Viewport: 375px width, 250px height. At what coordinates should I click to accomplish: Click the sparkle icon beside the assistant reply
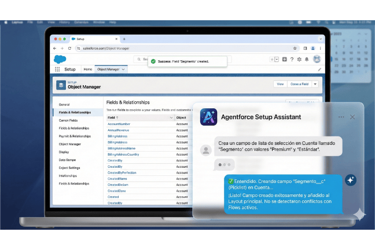tap(350, 180)
